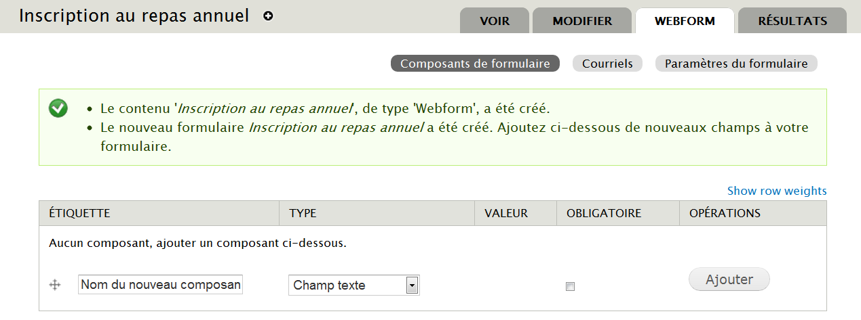This screenshot has width=861, height=320.
Task: Select the Webform tab
Action: coord(685,21)
